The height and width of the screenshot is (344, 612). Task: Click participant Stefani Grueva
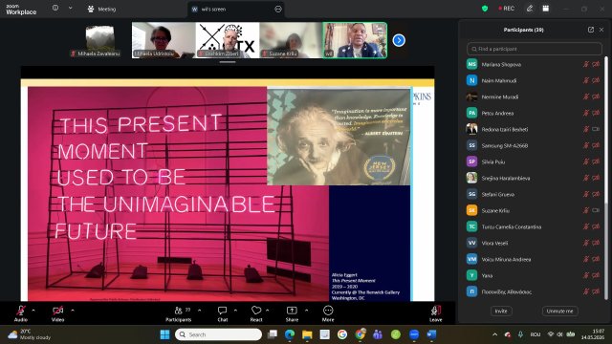[534, 194]
